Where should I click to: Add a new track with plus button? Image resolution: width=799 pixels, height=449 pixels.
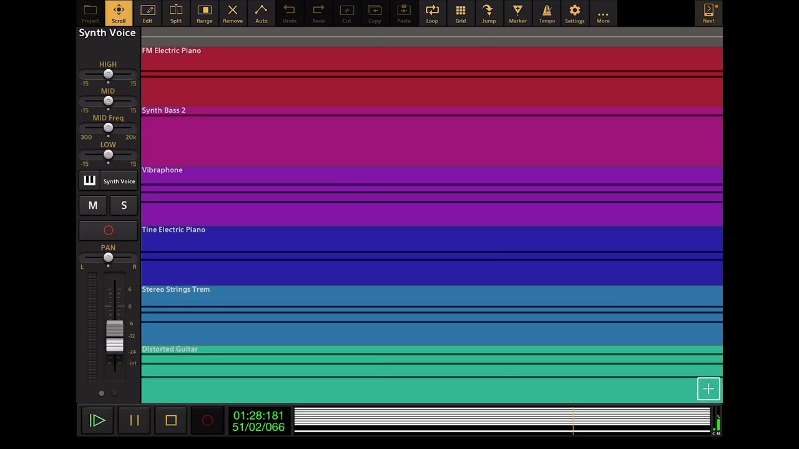(x=708, y=389)
